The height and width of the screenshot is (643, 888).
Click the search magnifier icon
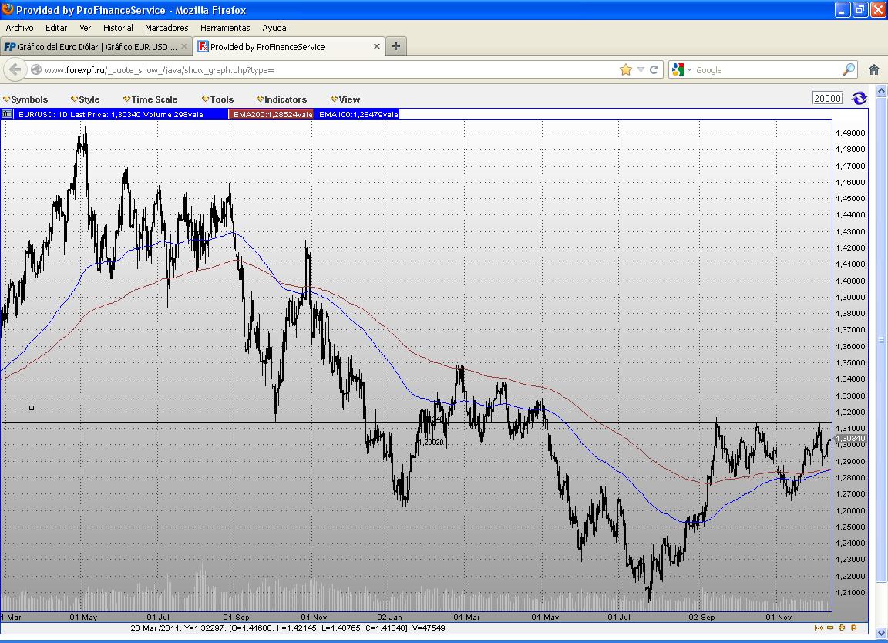click(x=848, y=69)
